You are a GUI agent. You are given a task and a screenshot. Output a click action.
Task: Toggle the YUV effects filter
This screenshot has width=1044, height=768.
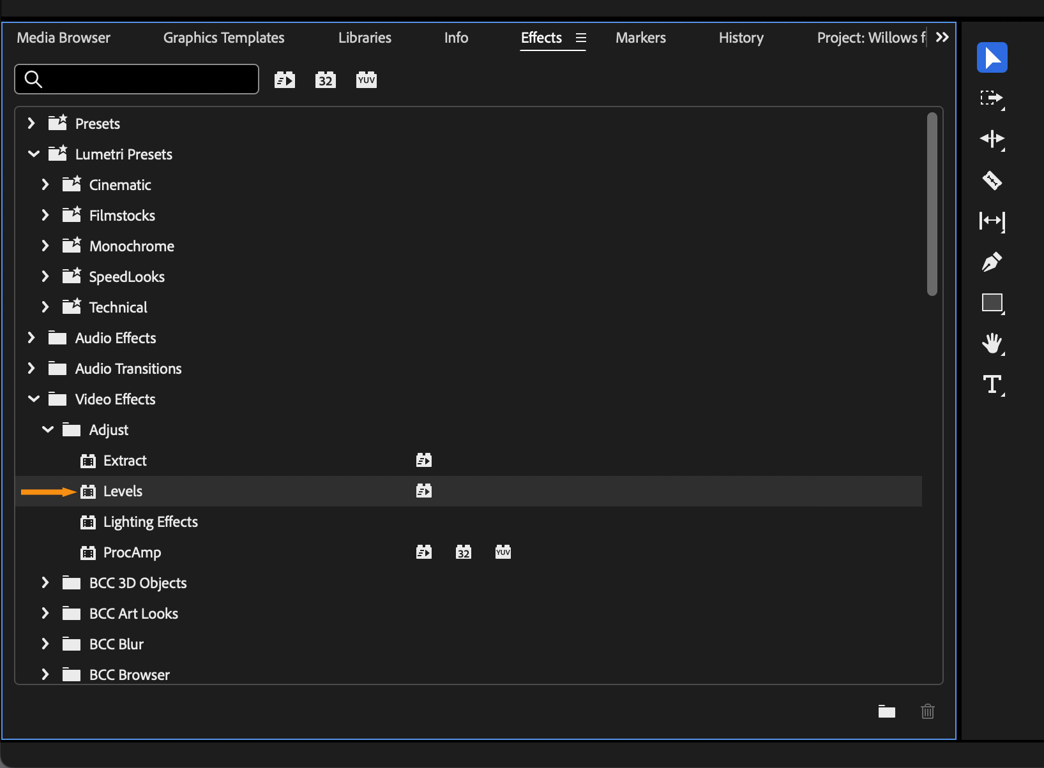click(366, 79)
